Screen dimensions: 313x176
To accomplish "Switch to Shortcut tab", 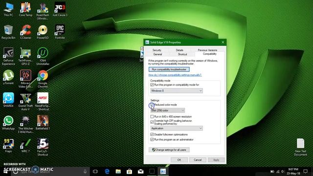I will (182, 54).
